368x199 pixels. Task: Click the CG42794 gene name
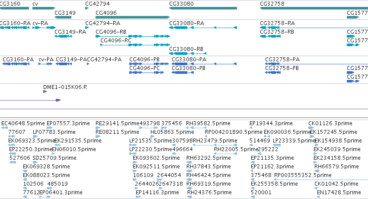click(x=97, y=4)
